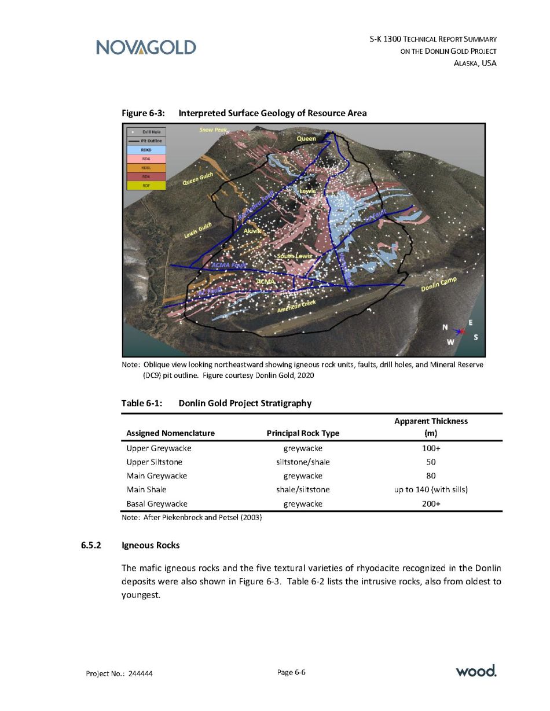
Task: Click the '80' thickness value
Action: (x=431, y=476)
